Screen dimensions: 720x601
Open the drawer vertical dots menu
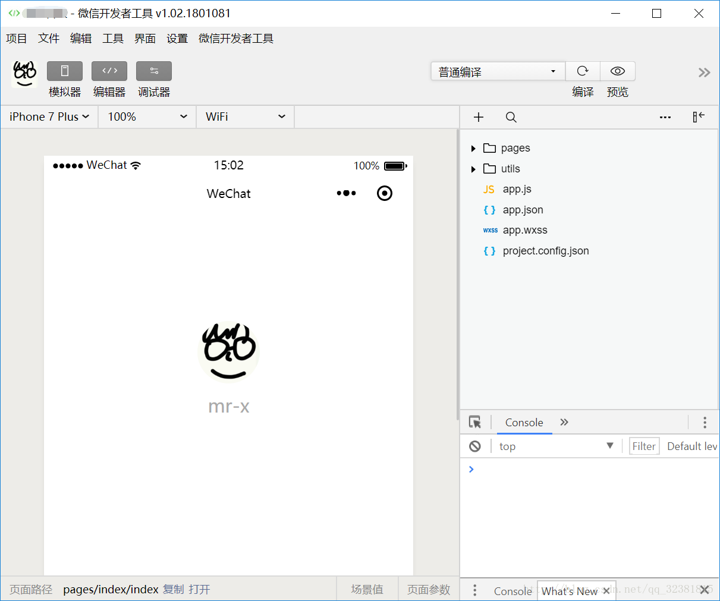tap(474, 590)
